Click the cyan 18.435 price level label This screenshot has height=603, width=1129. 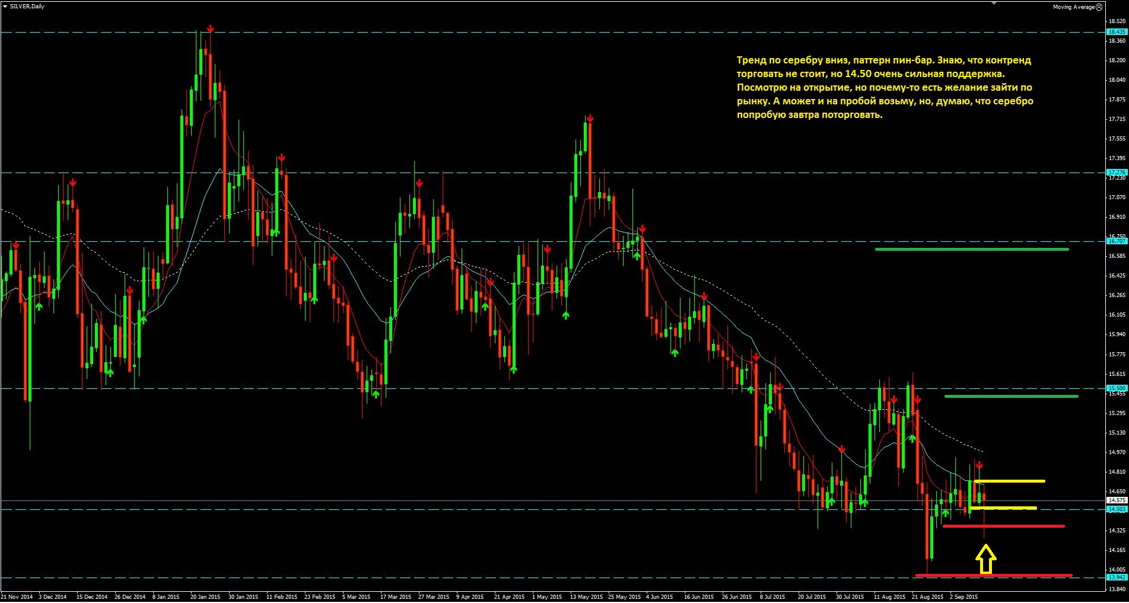click(x=1117, y=31)
